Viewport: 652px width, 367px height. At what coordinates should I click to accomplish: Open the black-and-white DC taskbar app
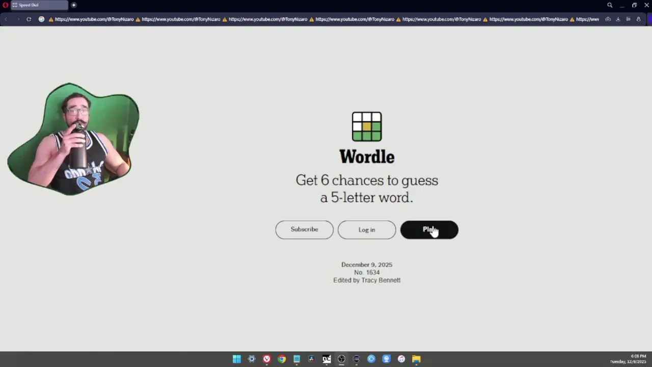click(x=327, y=359)
